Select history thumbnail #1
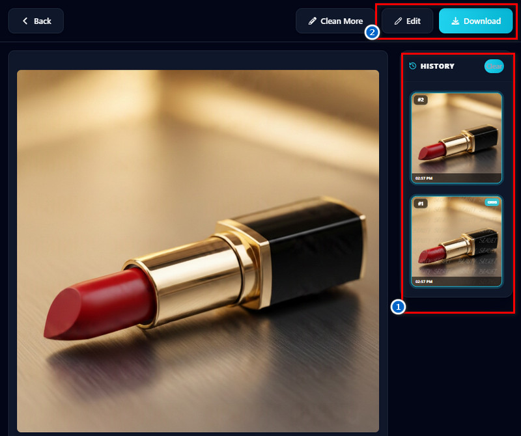521x436 pixels. click(457, 241)
